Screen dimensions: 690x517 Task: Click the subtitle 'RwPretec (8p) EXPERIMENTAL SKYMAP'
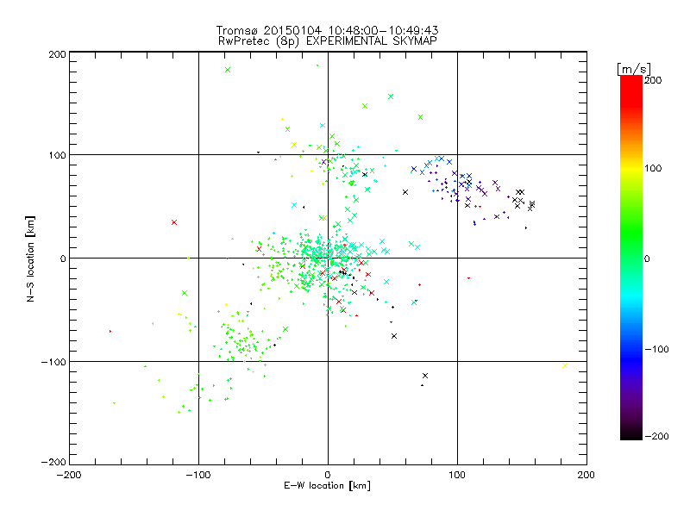click(328, 41)
